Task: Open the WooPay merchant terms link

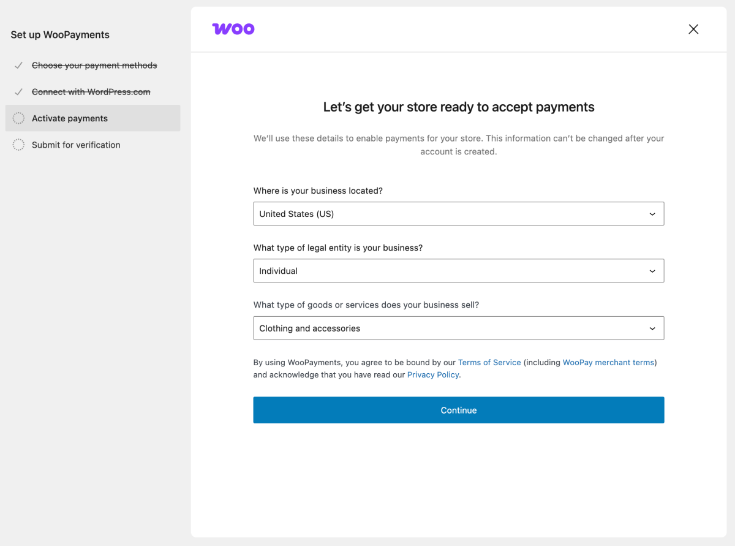Action: pos(608,362)
